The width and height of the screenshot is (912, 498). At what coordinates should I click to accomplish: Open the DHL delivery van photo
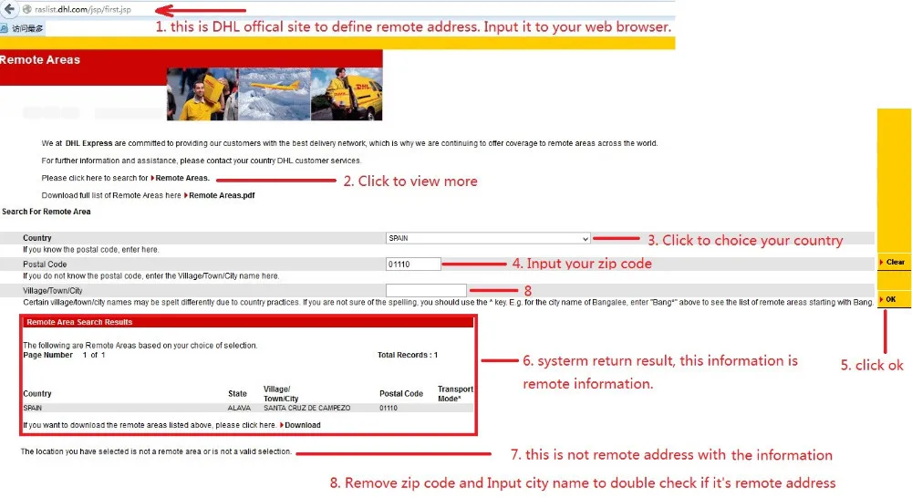pyautogui.click(x=347, y=94)
